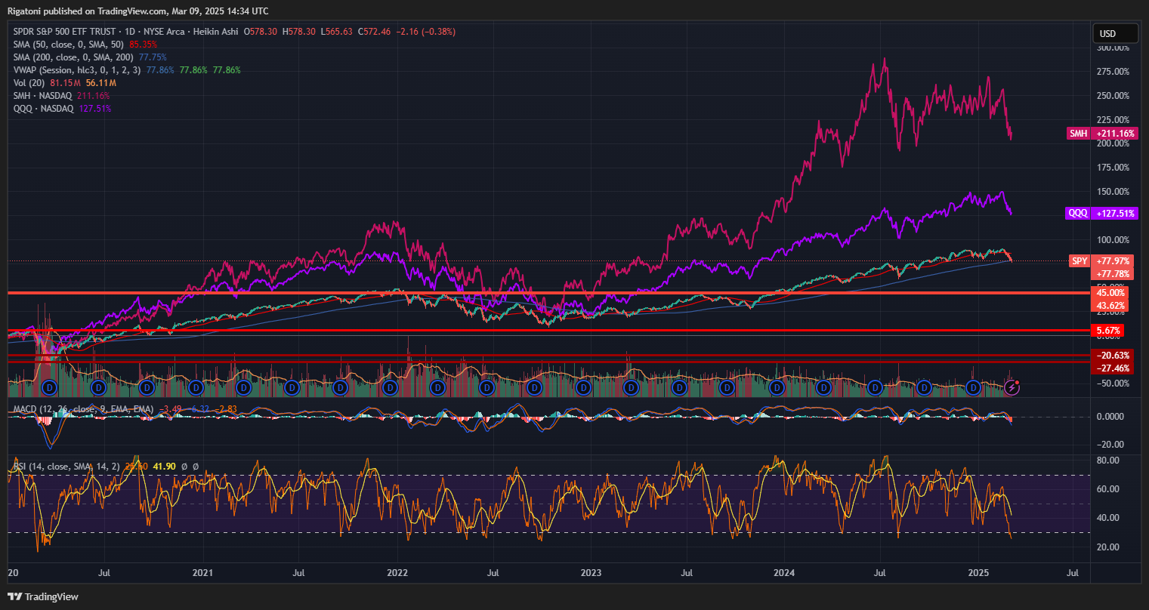The image size is (1149, 610).
Task: Click the 56.11M volume average value
Action: point(100,83)
